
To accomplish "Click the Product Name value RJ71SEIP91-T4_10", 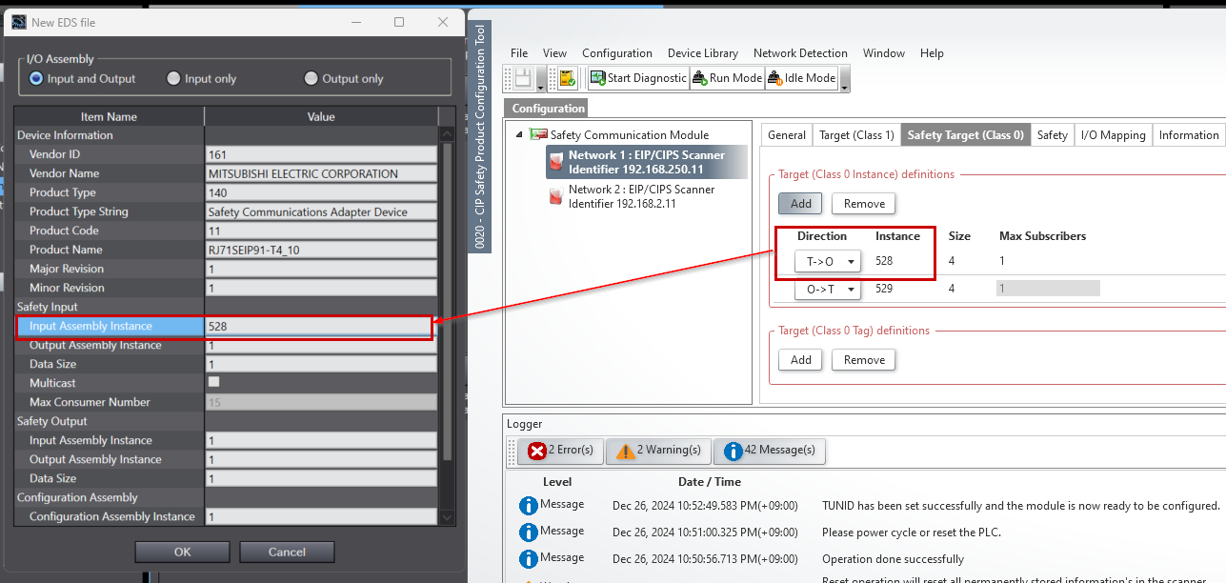I will point(321,250).
